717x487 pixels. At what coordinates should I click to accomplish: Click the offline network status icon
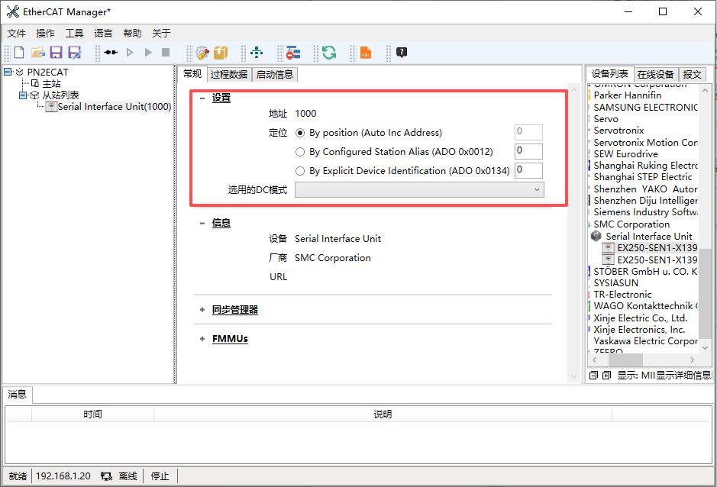(x=107, y=476)
